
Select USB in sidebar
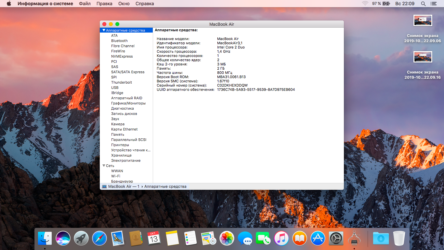point(115,88)
